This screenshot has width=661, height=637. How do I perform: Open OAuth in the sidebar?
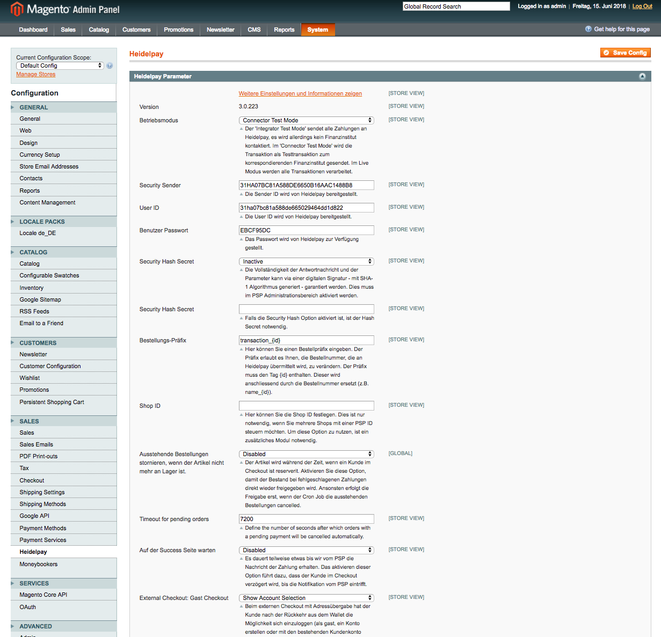(x=64, y=607)
